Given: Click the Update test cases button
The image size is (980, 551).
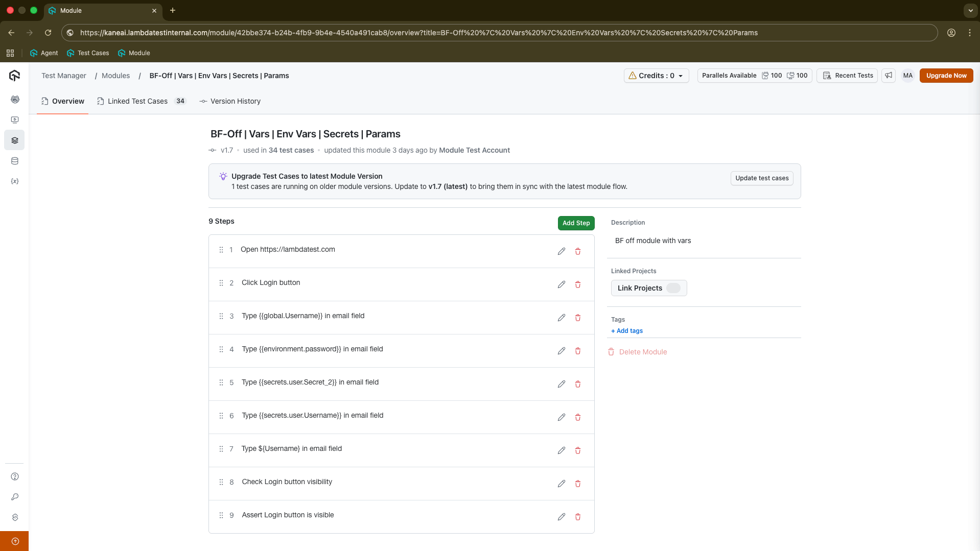Looking at the screenshot, I should [761, 178].
